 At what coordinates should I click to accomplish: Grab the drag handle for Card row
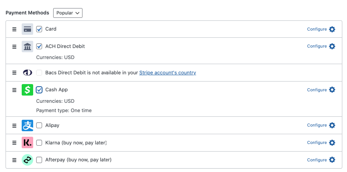point(14,29)
